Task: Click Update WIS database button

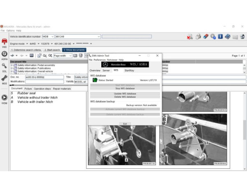Action: [125, 94]
